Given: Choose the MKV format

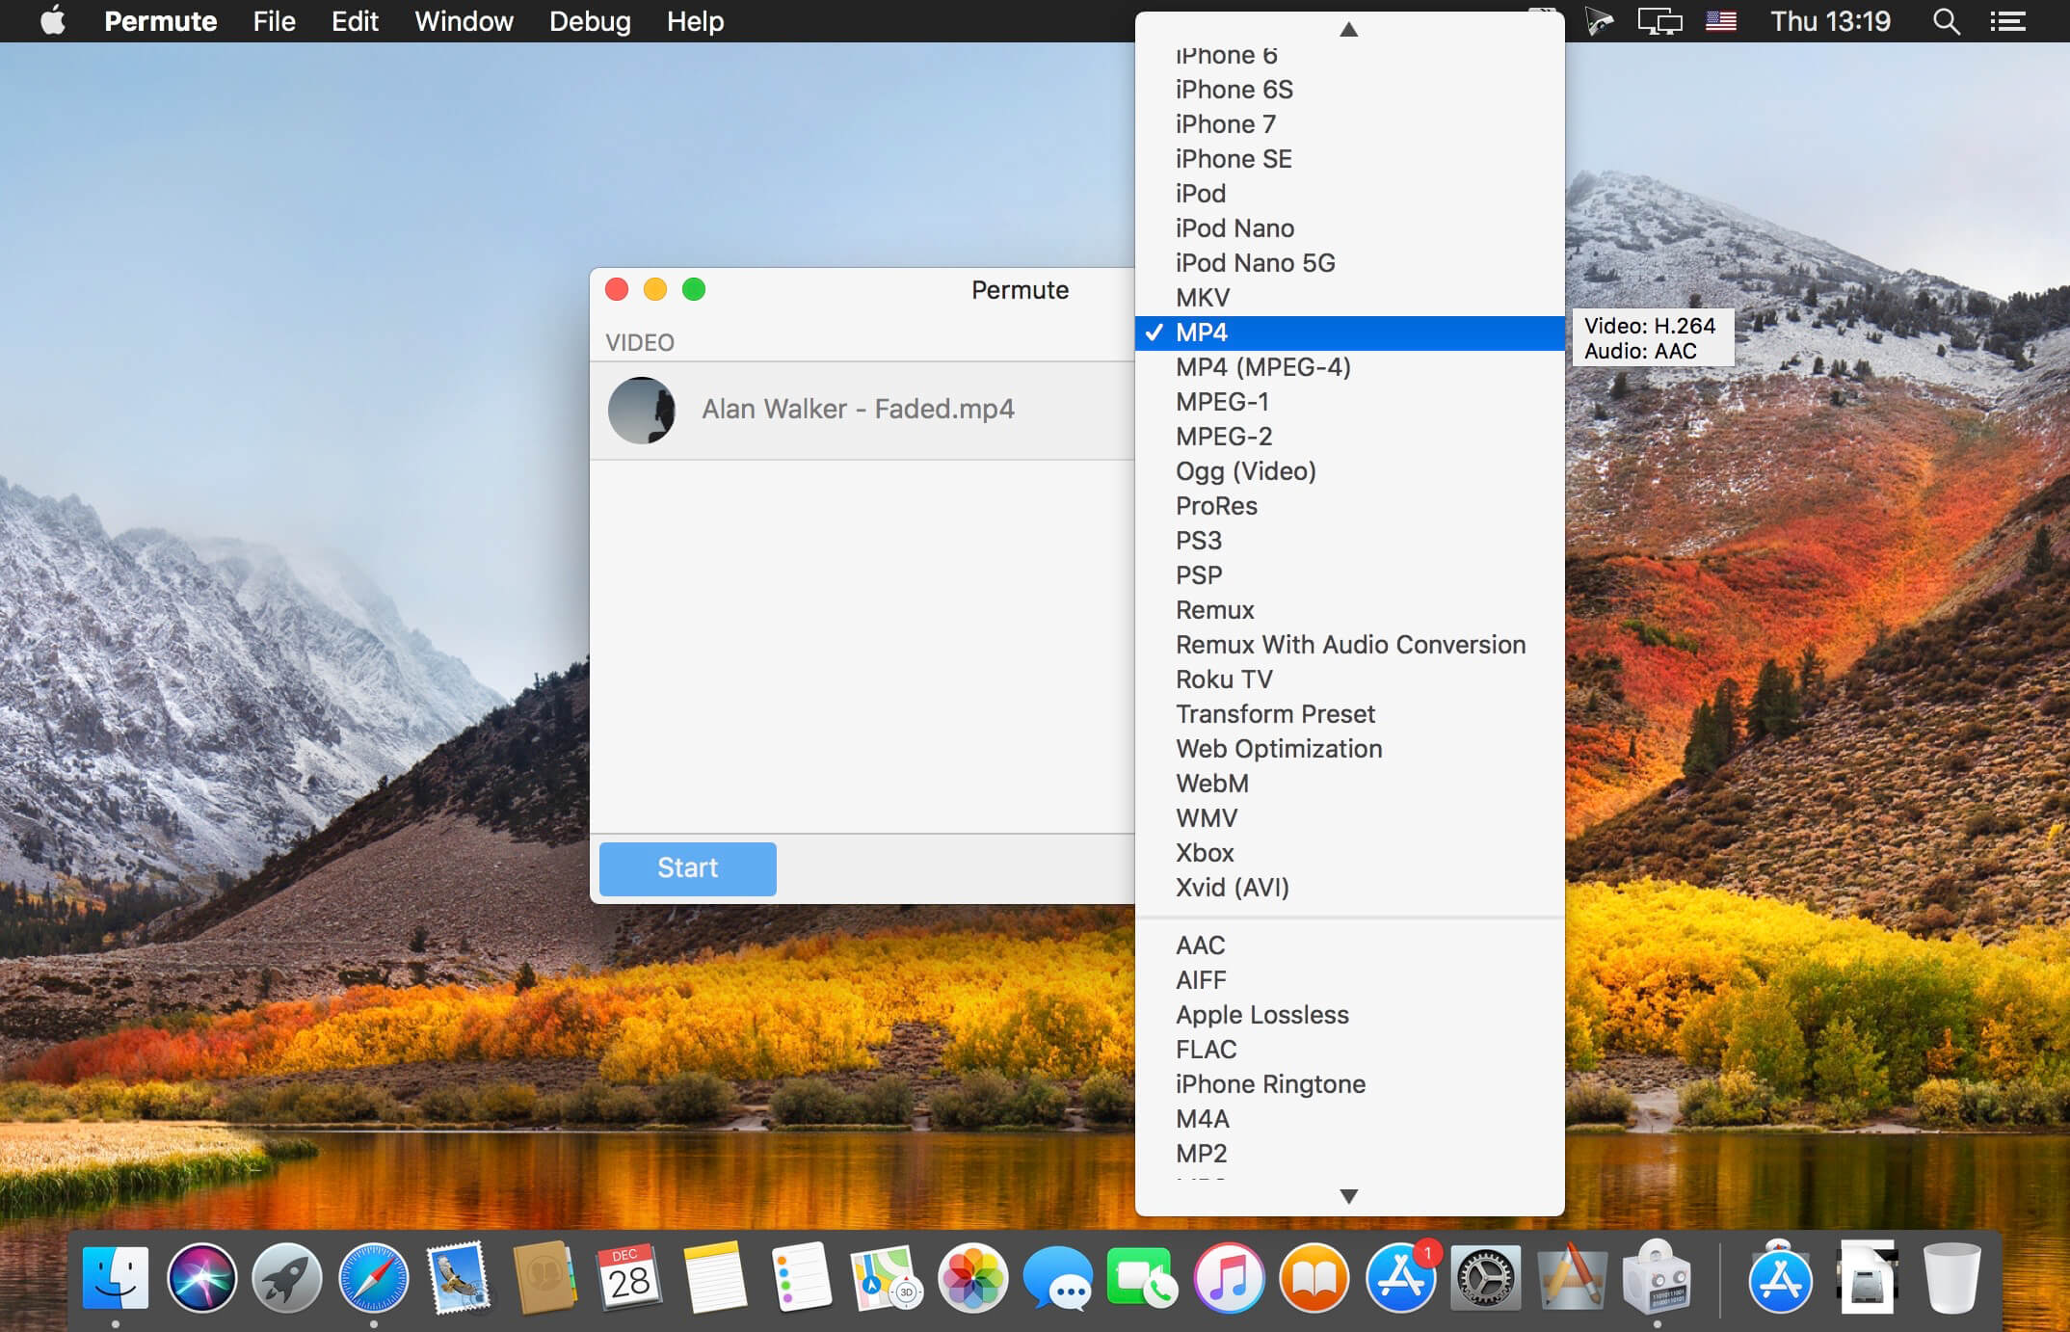Looking at the screenshot, I should coord(1349,298).
